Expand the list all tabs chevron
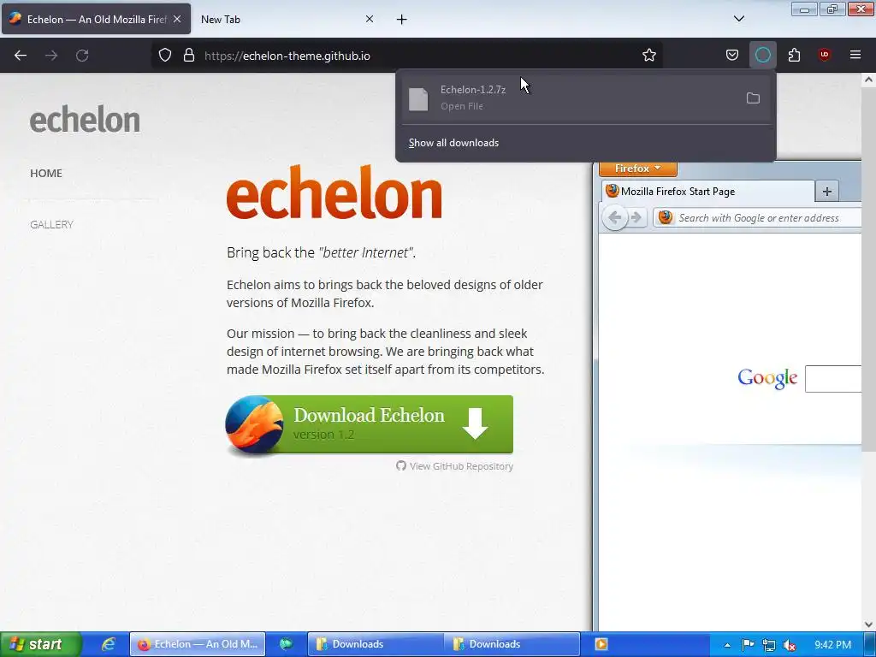Viewport: 876px width, 657px height. click(x=738, y=19)
